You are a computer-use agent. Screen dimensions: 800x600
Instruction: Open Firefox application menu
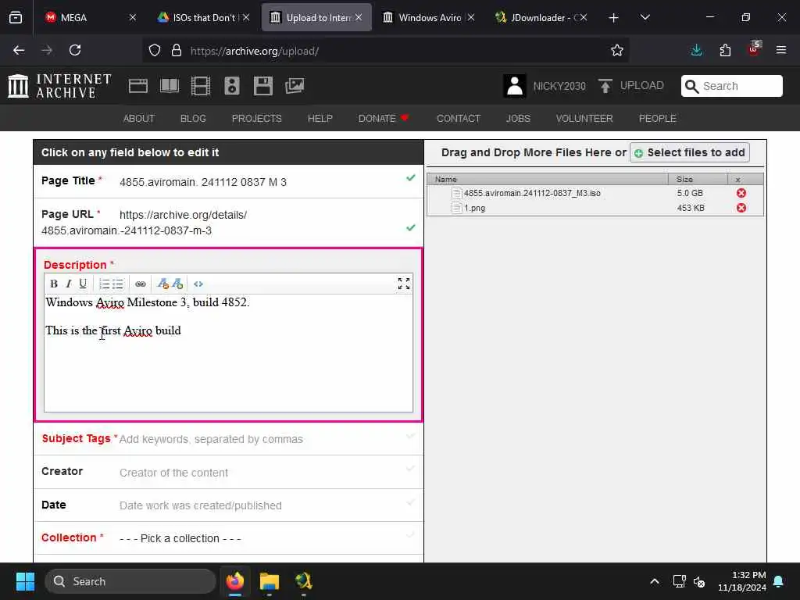(x=780, y=50)
